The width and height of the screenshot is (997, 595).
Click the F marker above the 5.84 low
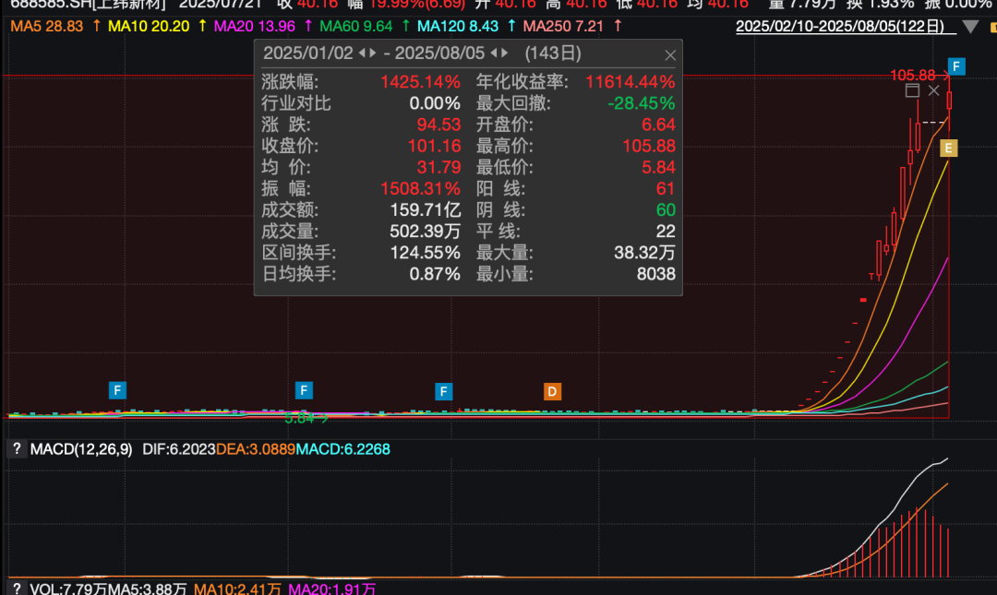[304, 390]
